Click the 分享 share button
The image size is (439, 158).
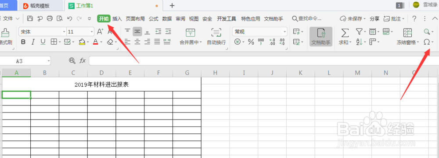point(374,19)
